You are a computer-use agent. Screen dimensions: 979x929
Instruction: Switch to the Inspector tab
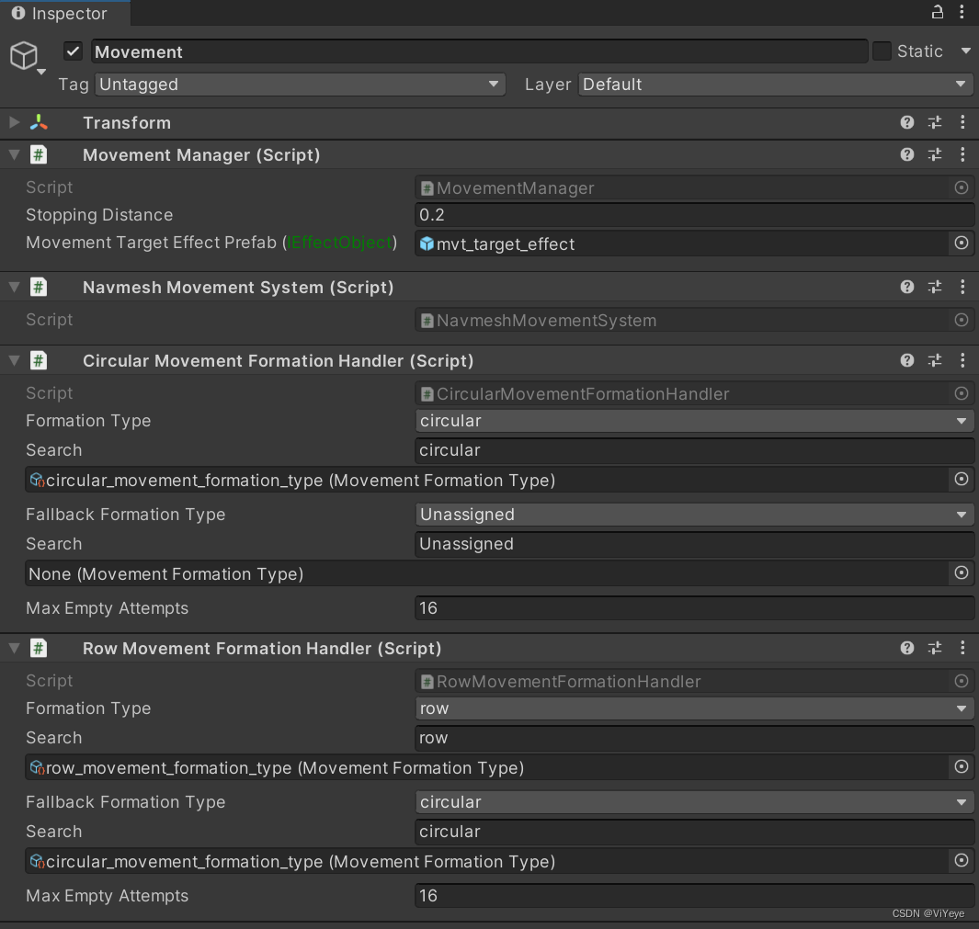pyautogui.click(x=64, y=13)
